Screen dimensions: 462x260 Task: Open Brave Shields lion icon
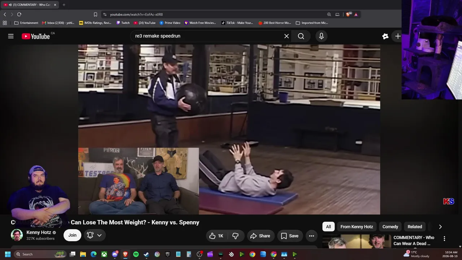[x=348, y=14]
